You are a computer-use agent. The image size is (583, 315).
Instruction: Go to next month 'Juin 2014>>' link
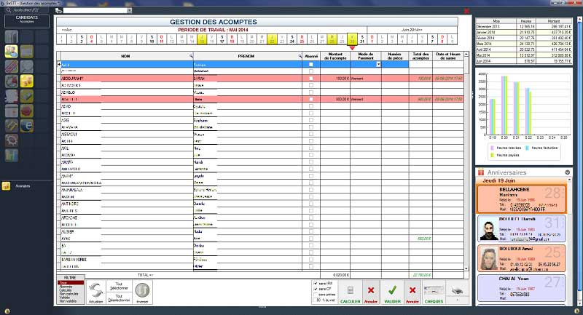click(x=412, y=30)
